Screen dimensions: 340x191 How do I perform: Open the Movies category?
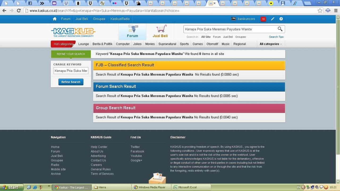pyautogui.click(x=150, y=44)
